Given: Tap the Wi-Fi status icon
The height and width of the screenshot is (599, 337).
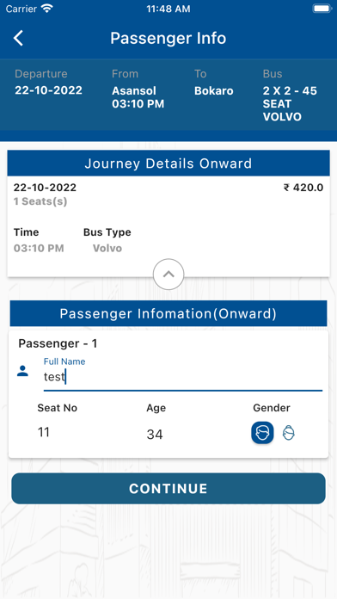Looking at the screenshot, I should click(x=47, y=9).
